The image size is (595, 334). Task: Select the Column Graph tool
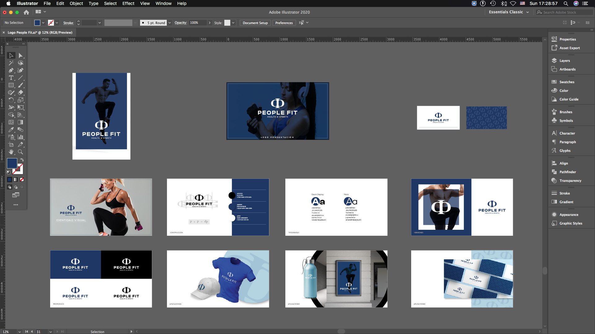20,137
